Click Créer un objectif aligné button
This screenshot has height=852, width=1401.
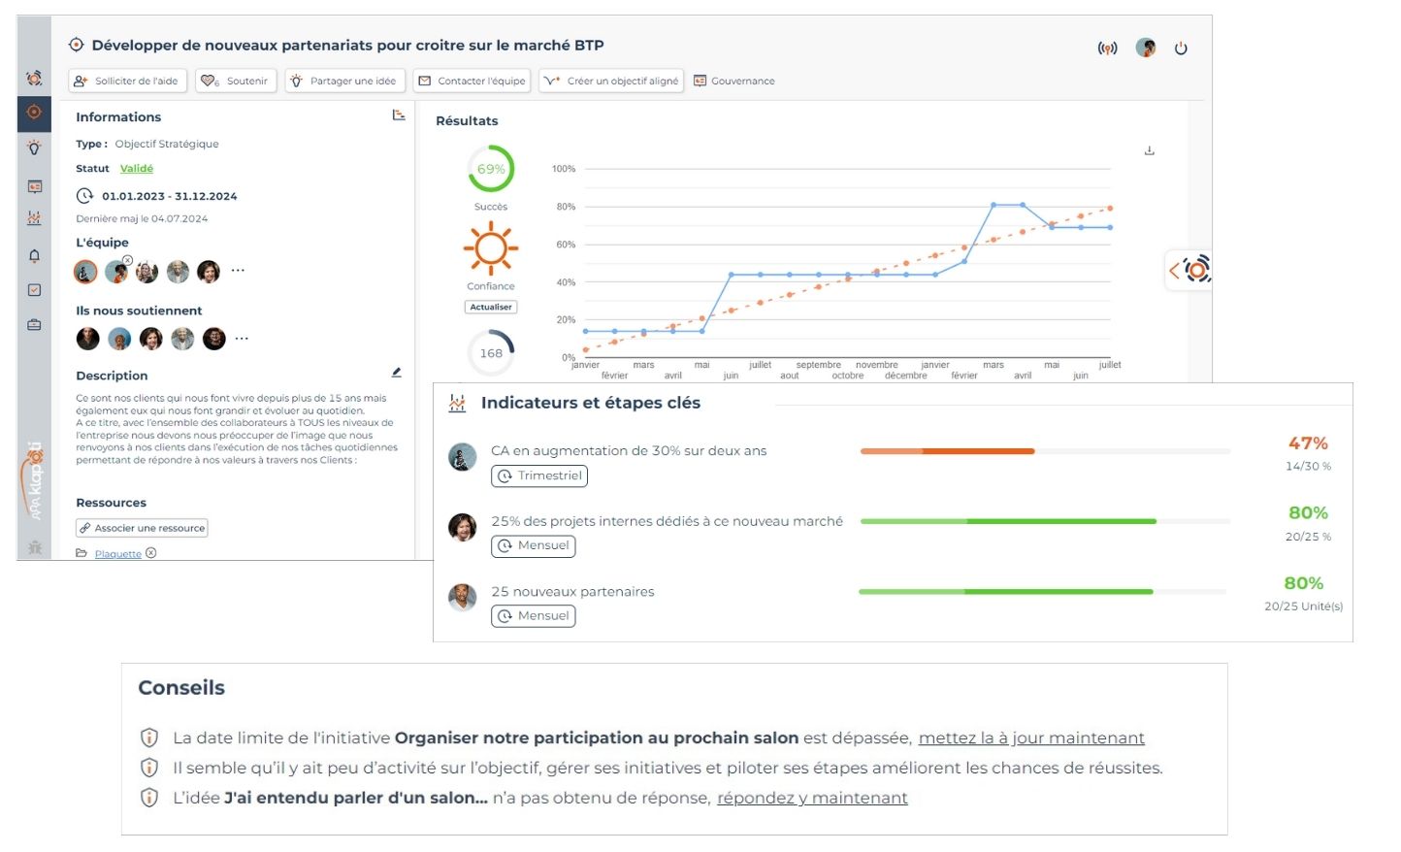click(611, 81)
